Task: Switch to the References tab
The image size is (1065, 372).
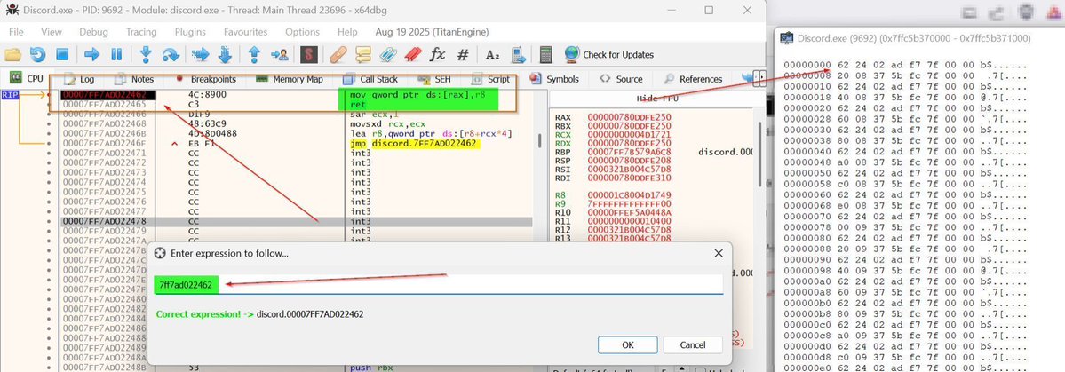Action: (x=693, y=79)
